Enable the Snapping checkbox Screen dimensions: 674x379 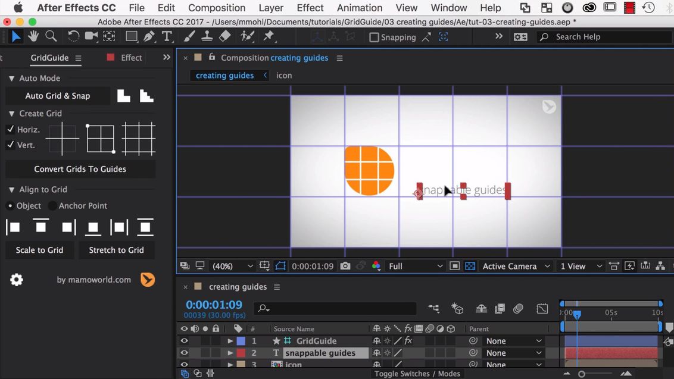coord(374,37)
